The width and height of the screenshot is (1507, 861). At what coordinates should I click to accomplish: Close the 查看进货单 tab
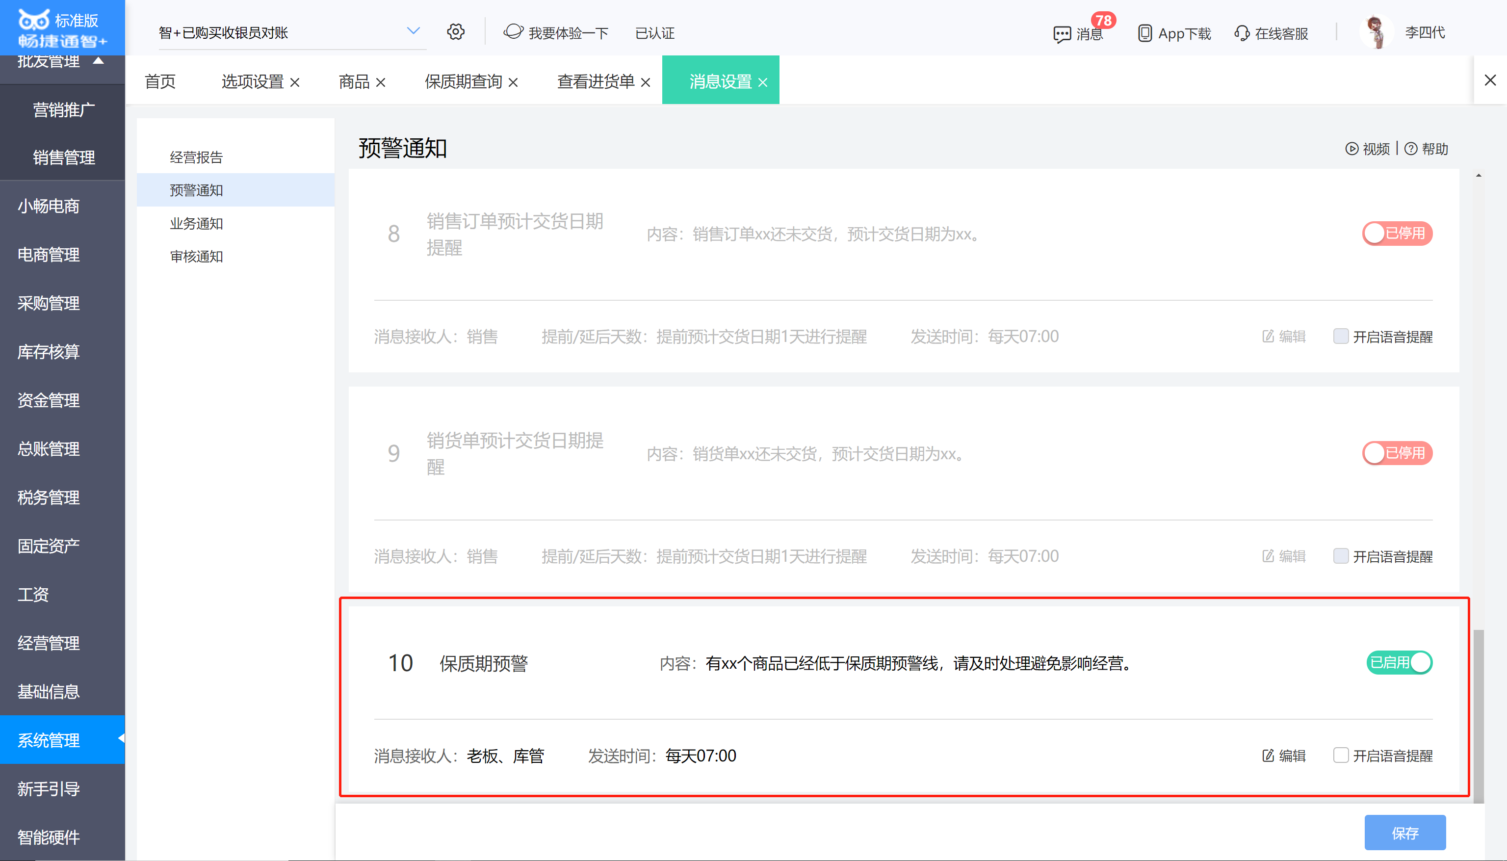[x=646, y=82]
